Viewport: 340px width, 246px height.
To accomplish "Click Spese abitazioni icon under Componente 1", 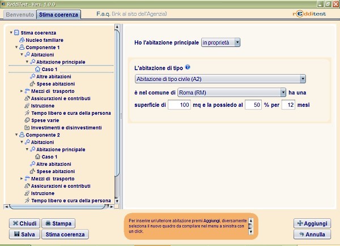I will coord(32,84).
